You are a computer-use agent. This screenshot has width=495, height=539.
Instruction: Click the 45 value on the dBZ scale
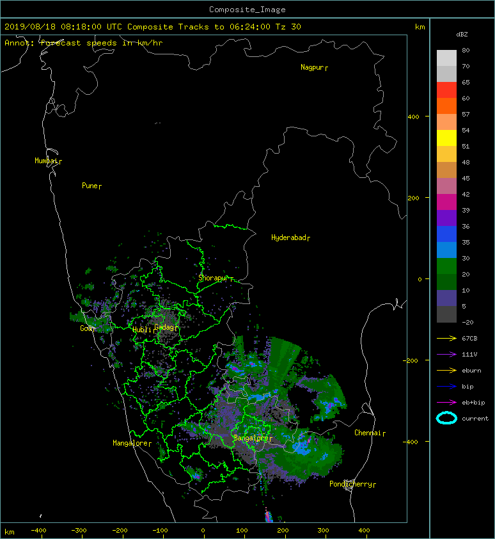click(466, 178)
